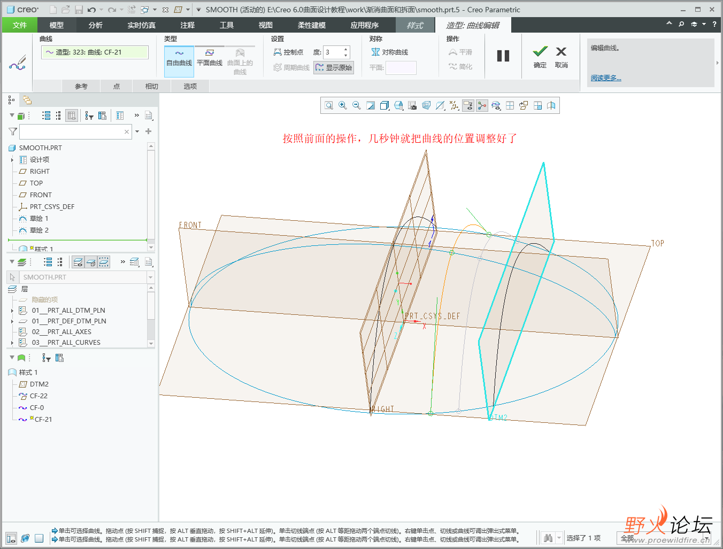This screenshot has width=723, height=549.
Task: Switch to the Live Simulation ribbon tab
Action: [142, 25]
